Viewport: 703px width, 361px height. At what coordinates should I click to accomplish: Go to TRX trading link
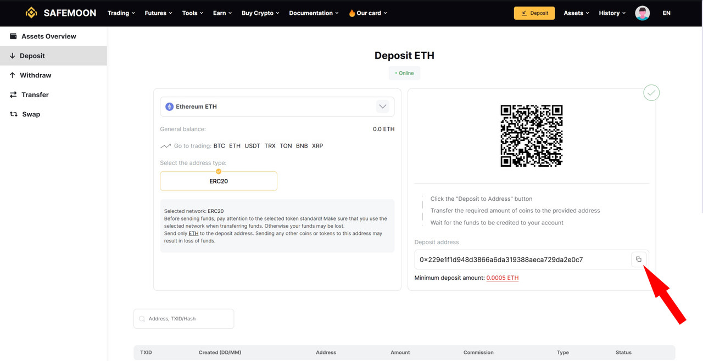270,146
